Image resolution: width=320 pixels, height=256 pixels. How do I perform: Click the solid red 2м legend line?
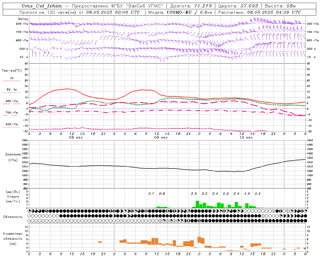point(11,81)
